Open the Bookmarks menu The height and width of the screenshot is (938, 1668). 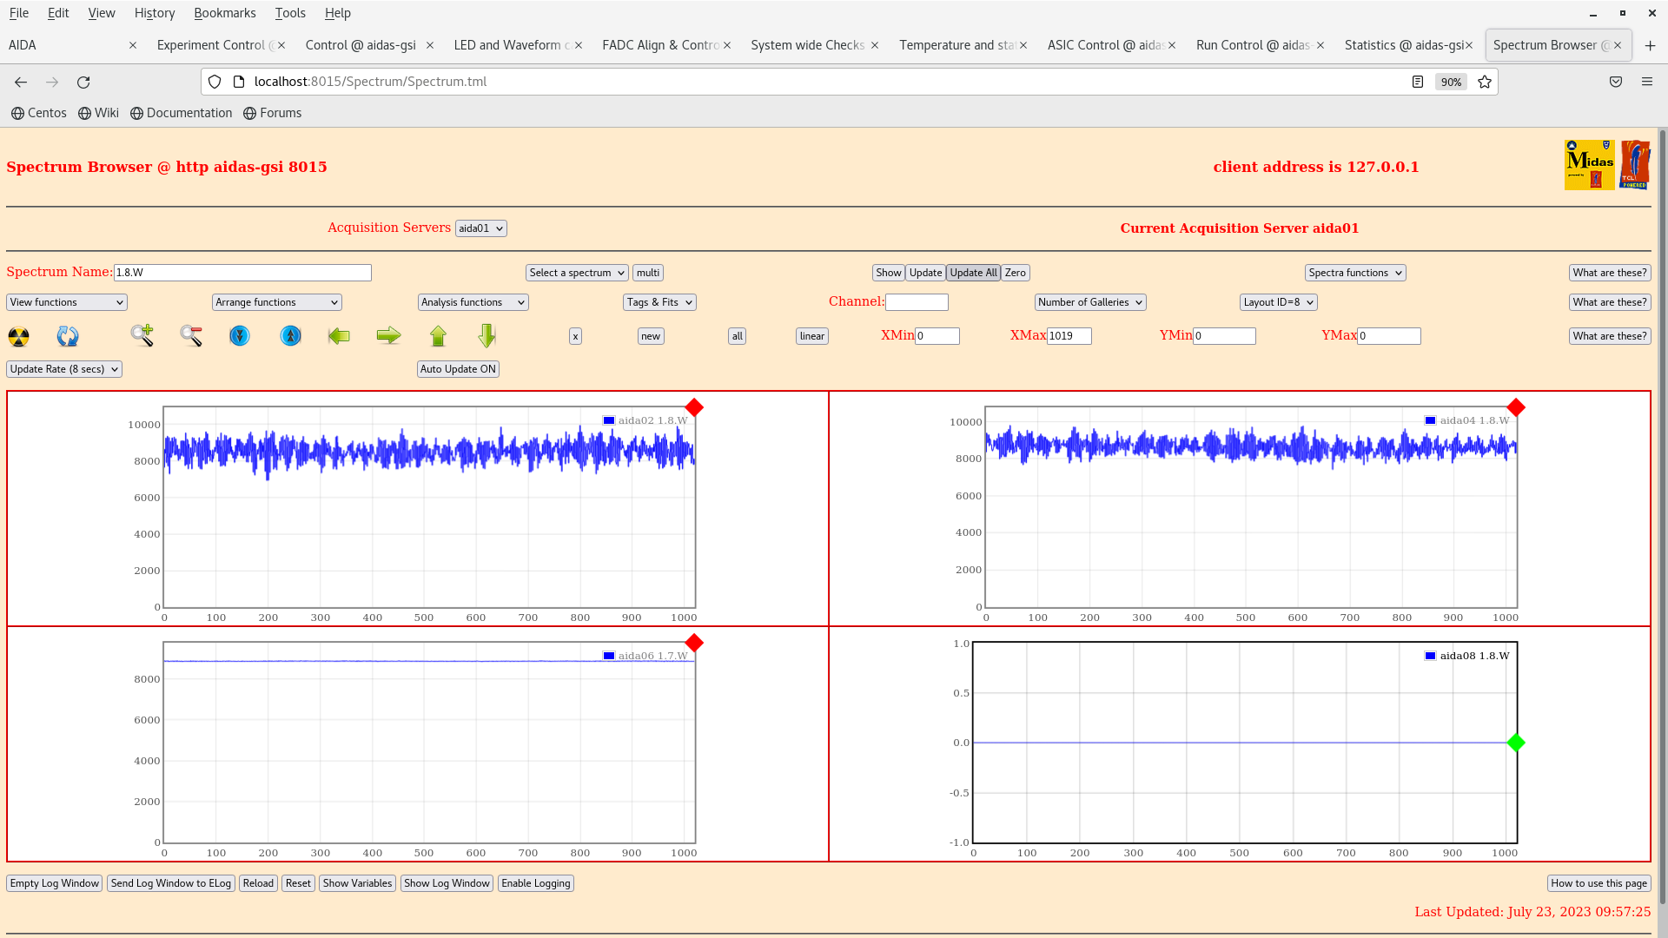tap(224, 13)
